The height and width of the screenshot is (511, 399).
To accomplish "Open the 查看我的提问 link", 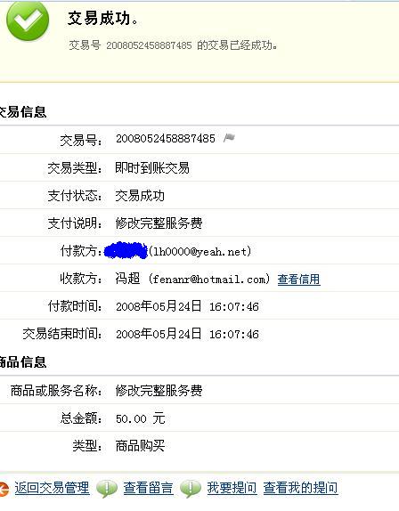I will pos(300,488).
